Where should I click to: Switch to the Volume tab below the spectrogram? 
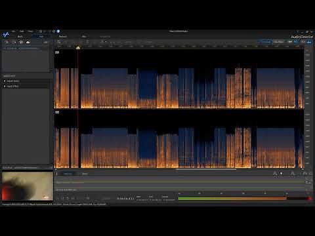pyautogui.click(x=68, y=174)
